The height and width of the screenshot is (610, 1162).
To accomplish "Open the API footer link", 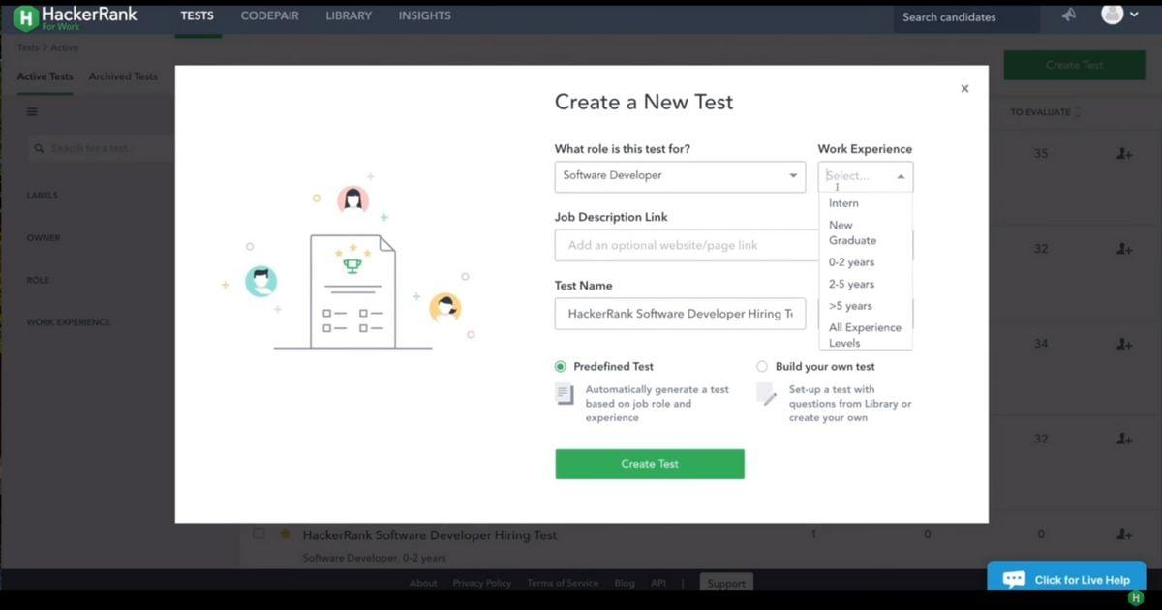I will (x=658, y=583).
